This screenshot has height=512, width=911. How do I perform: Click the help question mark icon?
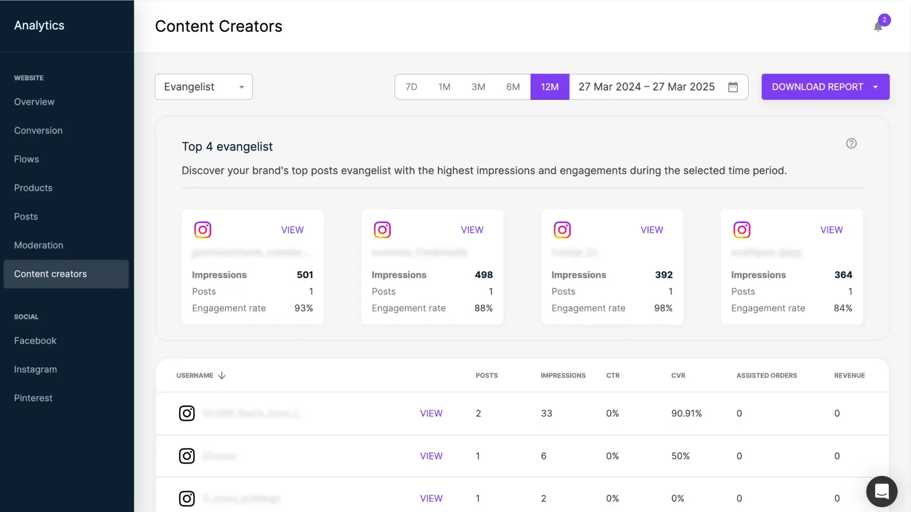click(851, 143)
